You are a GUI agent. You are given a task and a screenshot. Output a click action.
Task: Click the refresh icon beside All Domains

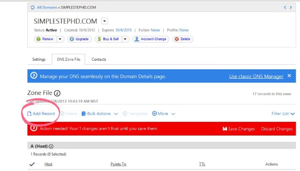[33, 7]
